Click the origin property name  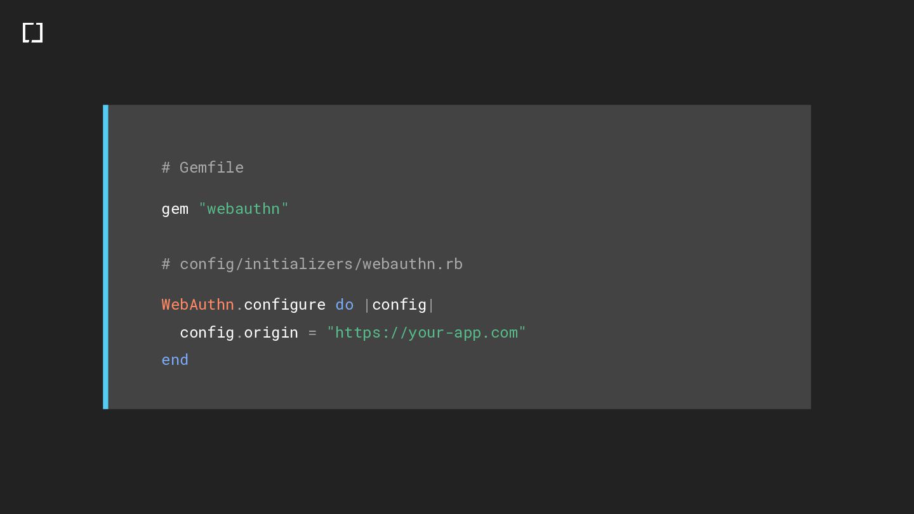coord(271,333)
